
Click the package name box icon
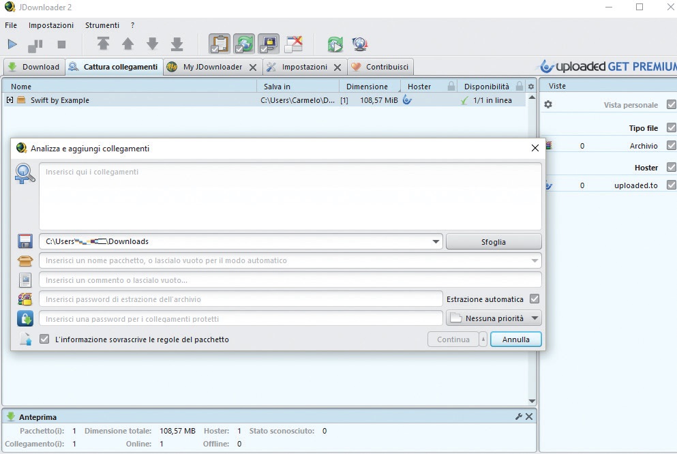[25, 260]
